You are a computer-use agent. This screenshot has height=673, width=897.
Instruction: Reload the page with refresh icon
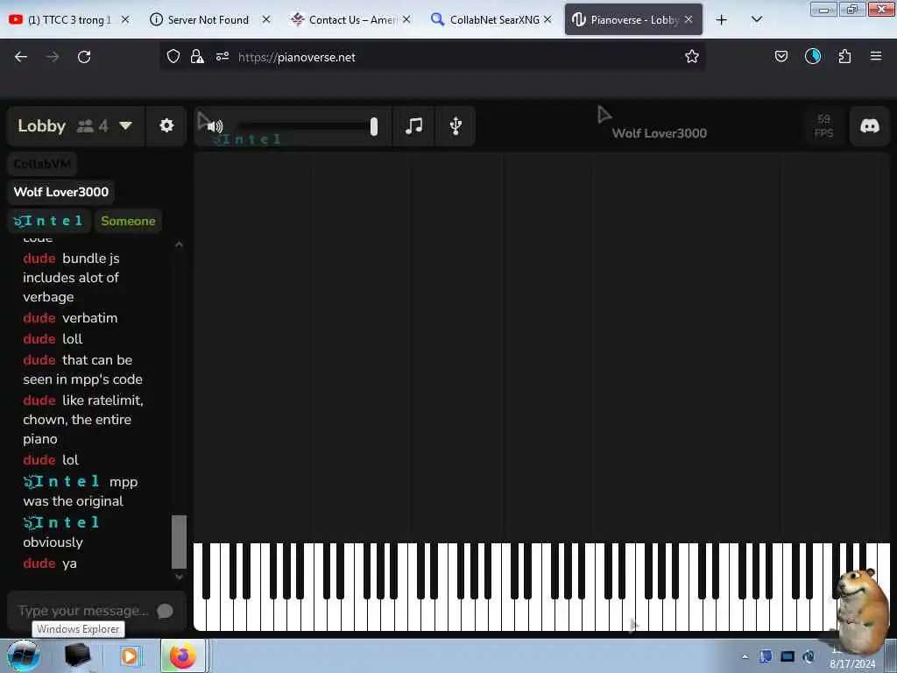(x=84, y=57)
